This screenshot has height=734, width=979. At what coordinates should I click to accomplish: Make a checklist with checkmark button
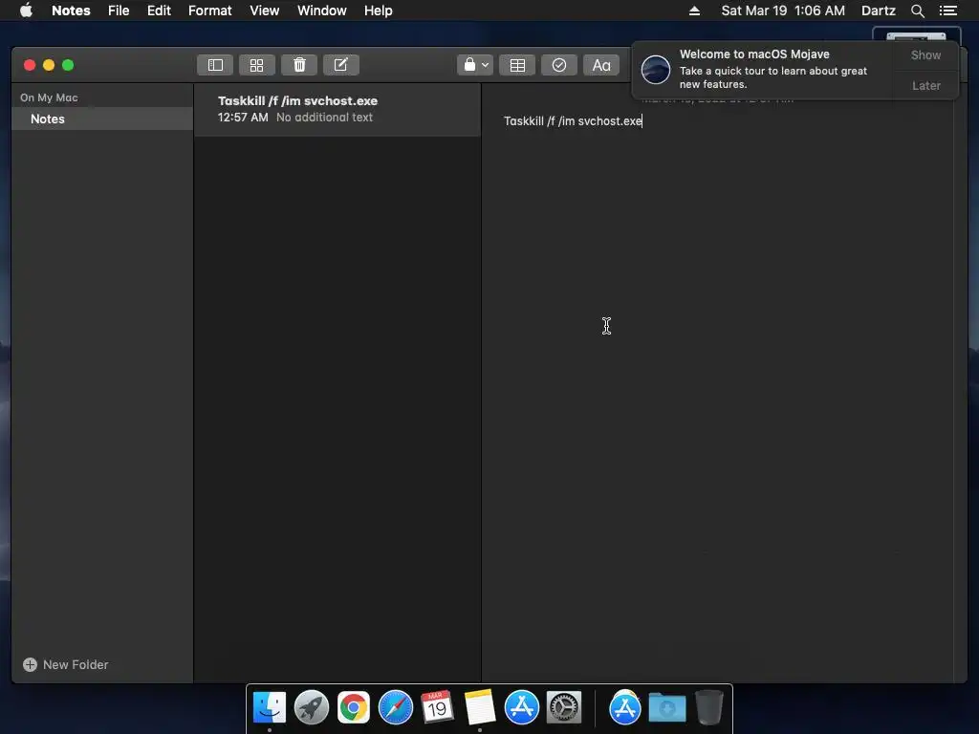[558, 65]
